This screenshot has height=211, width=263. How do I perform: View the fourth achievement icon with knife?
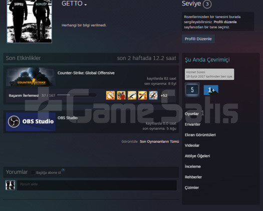[x=143, y=95]
